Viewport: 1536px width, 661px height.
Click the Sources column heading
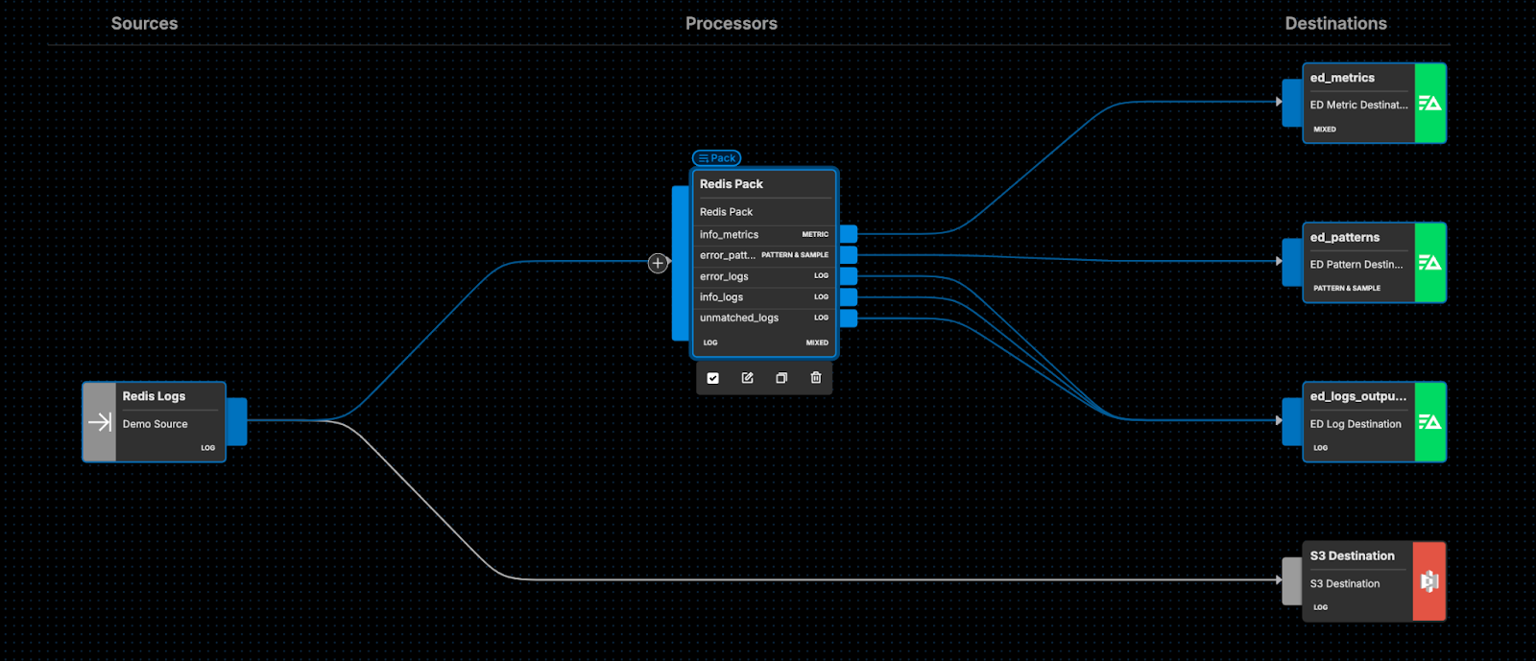click(x=144, y=24)
